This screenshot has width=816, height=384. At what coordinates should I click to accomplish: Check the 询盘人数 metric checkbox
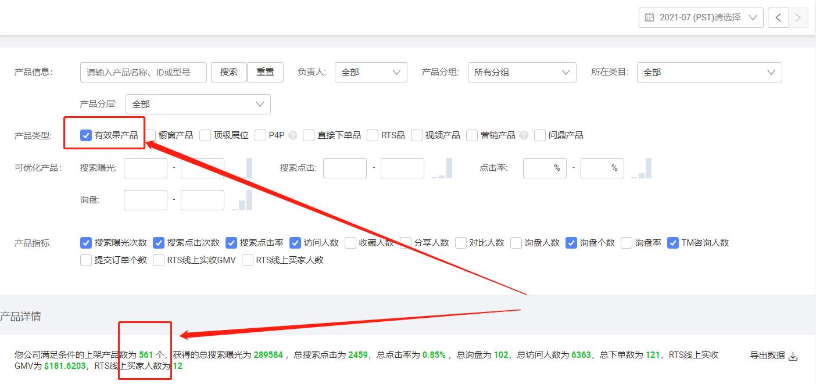tap(516, 243)
